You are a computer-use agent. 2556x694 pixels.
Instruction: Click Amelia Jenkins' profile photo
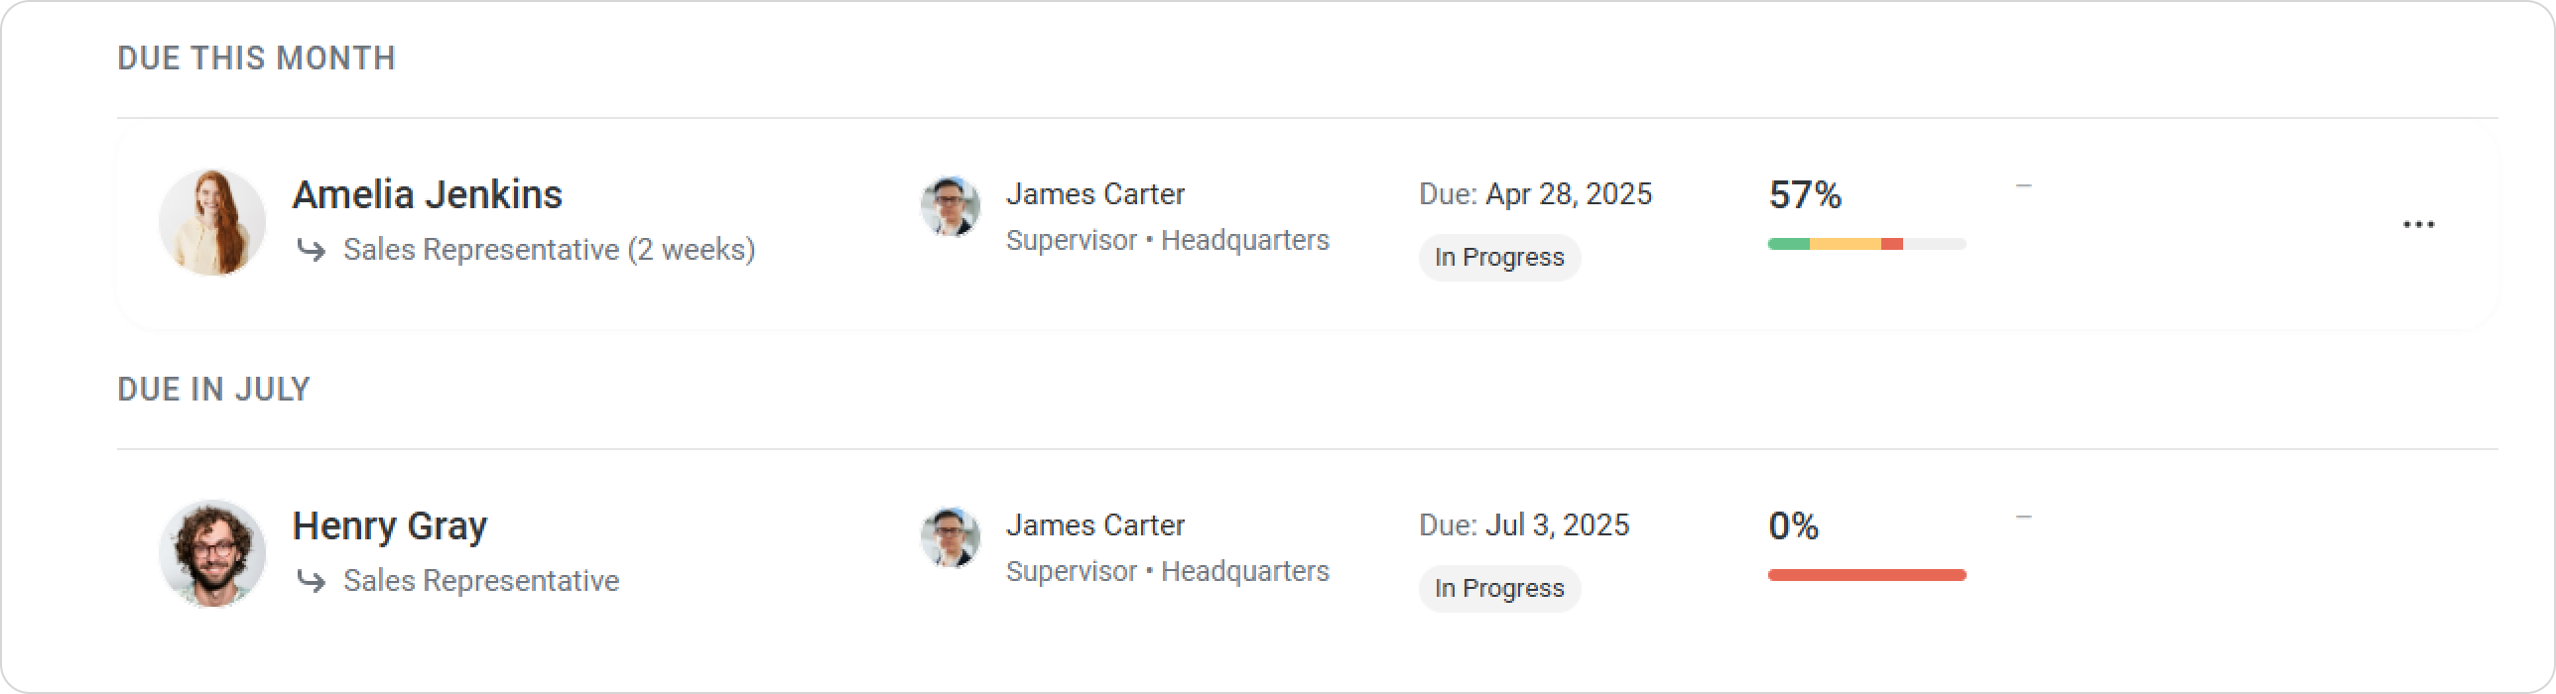pyautogui.click(x=212, y=222)
